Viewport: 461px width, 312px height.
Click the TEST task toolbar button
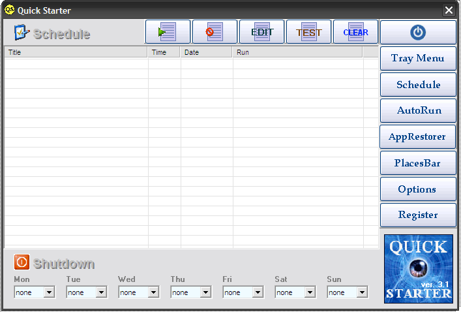tap(308, 32)
